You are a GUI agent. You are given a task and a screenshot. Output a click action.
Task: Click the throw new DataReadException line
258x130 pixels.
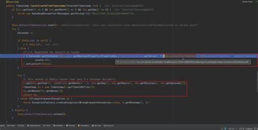point(76,14)
